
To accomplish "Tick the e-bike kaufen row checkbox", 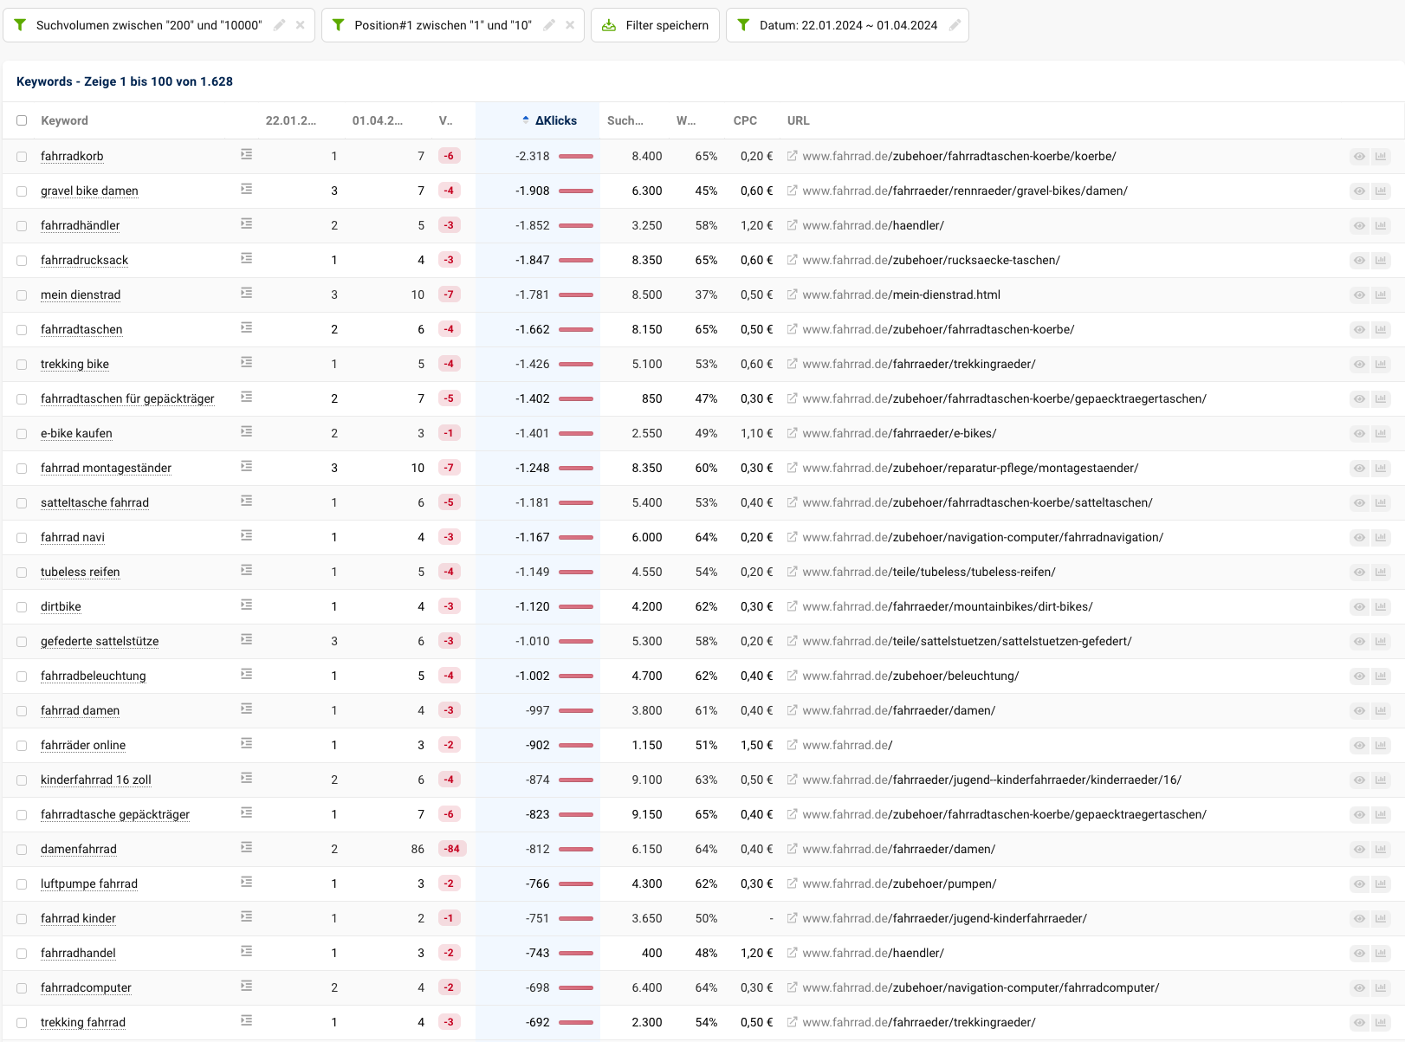I will pyautogui.click(x=22, y=434).
